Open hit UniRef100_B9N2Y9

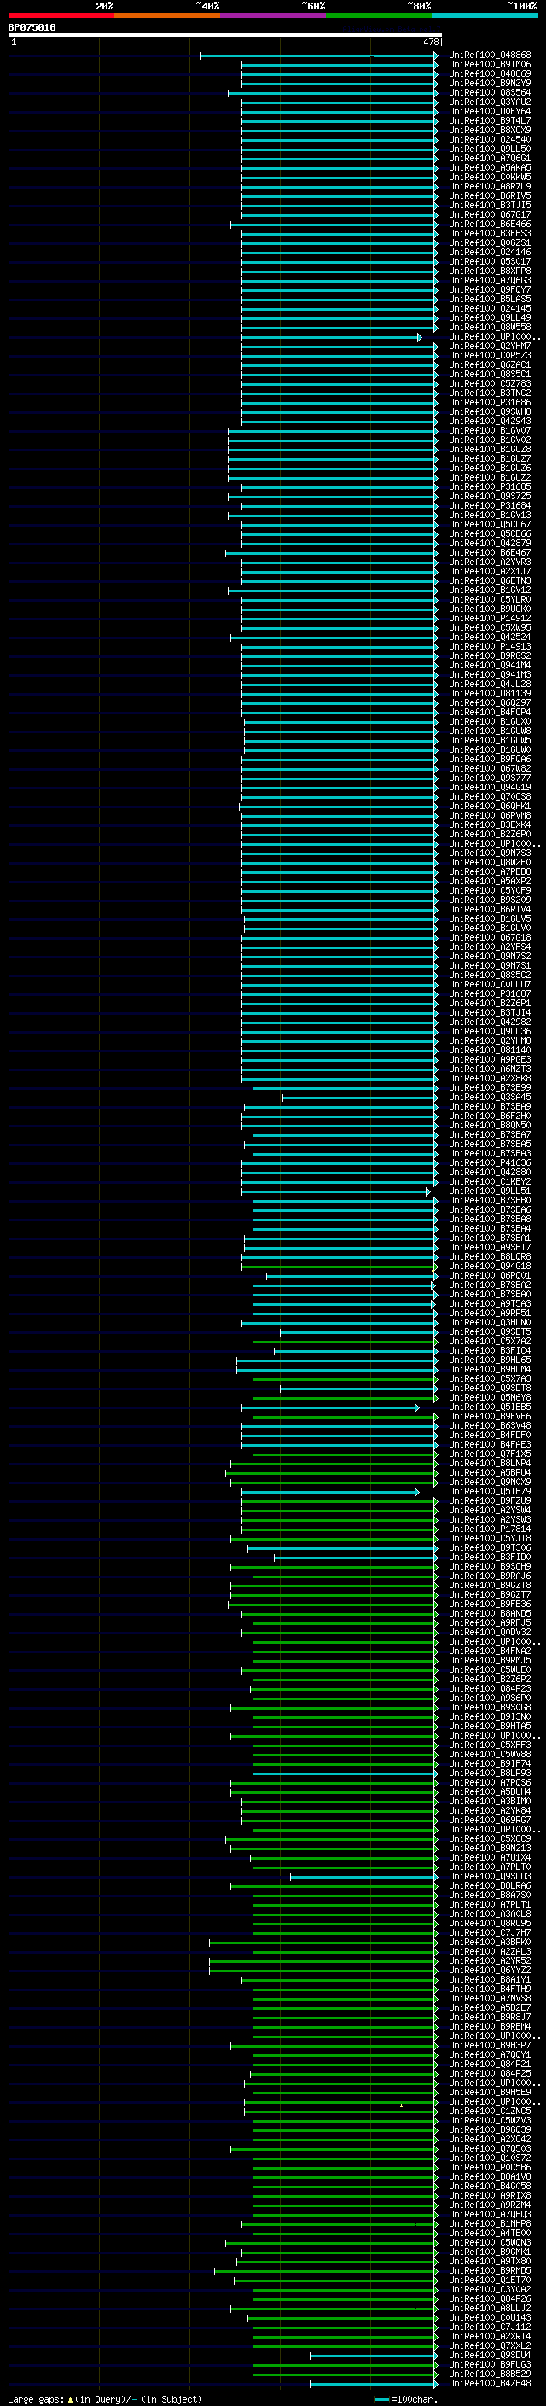pos(489,83)
